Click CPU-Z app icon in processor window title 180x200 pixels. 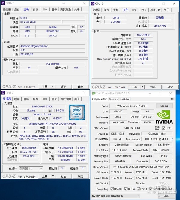point(3,93)
